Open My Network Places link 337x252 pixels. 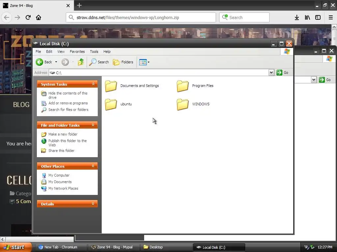[x=63, y=189]
